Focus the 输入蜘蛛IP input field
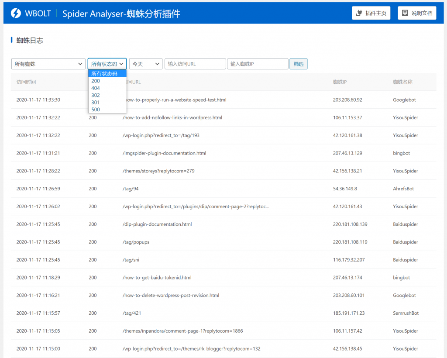The height and width of the screenshot is (358, 447). point(257,64)
